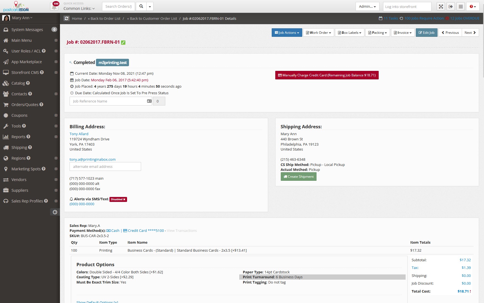
Task: Click the fullscreen expand icon top right
Action: pos(440,6)
